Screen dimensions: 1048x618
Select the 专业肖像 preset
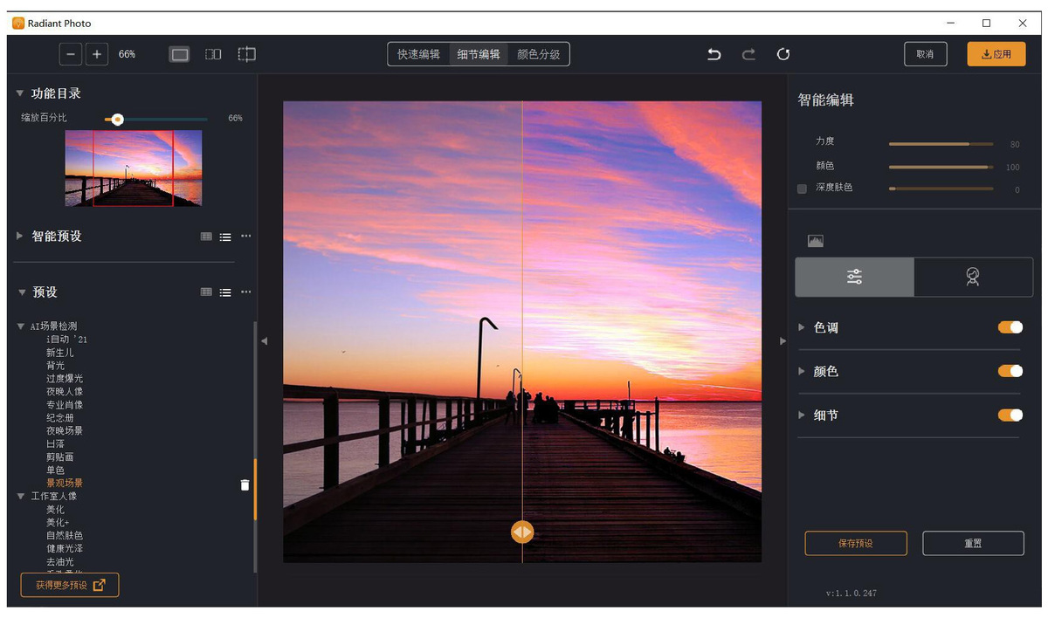point(65,405)
